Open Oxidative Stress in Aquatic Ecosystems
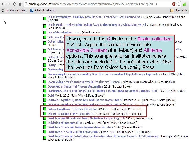This screenshot has height=142, width=189. coord(73,132)
